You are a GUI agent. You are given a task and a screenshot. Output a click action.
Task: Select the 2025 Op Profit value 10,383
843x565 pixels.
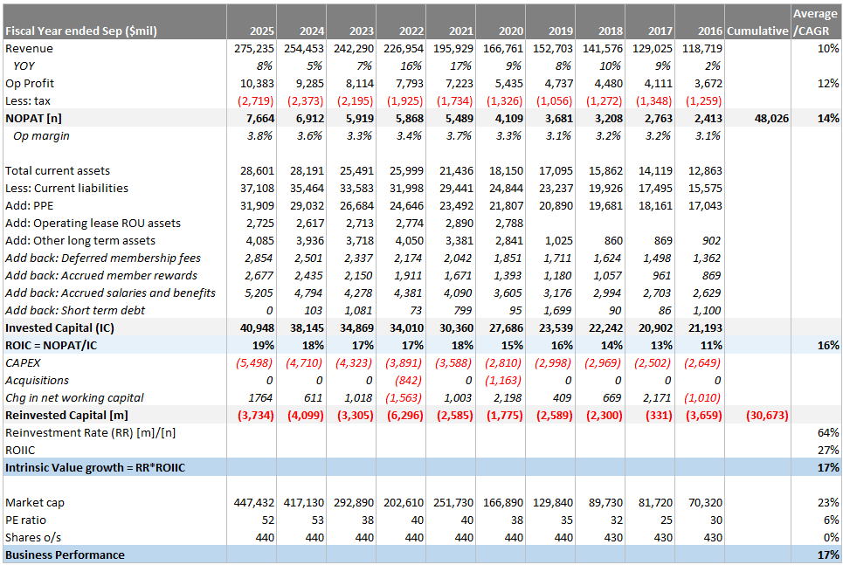point(257,83)
